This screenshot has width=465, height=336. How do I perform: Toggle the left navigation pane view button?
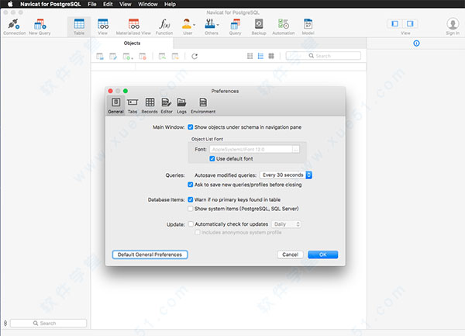pyautogui.click(x=394, y=23)
